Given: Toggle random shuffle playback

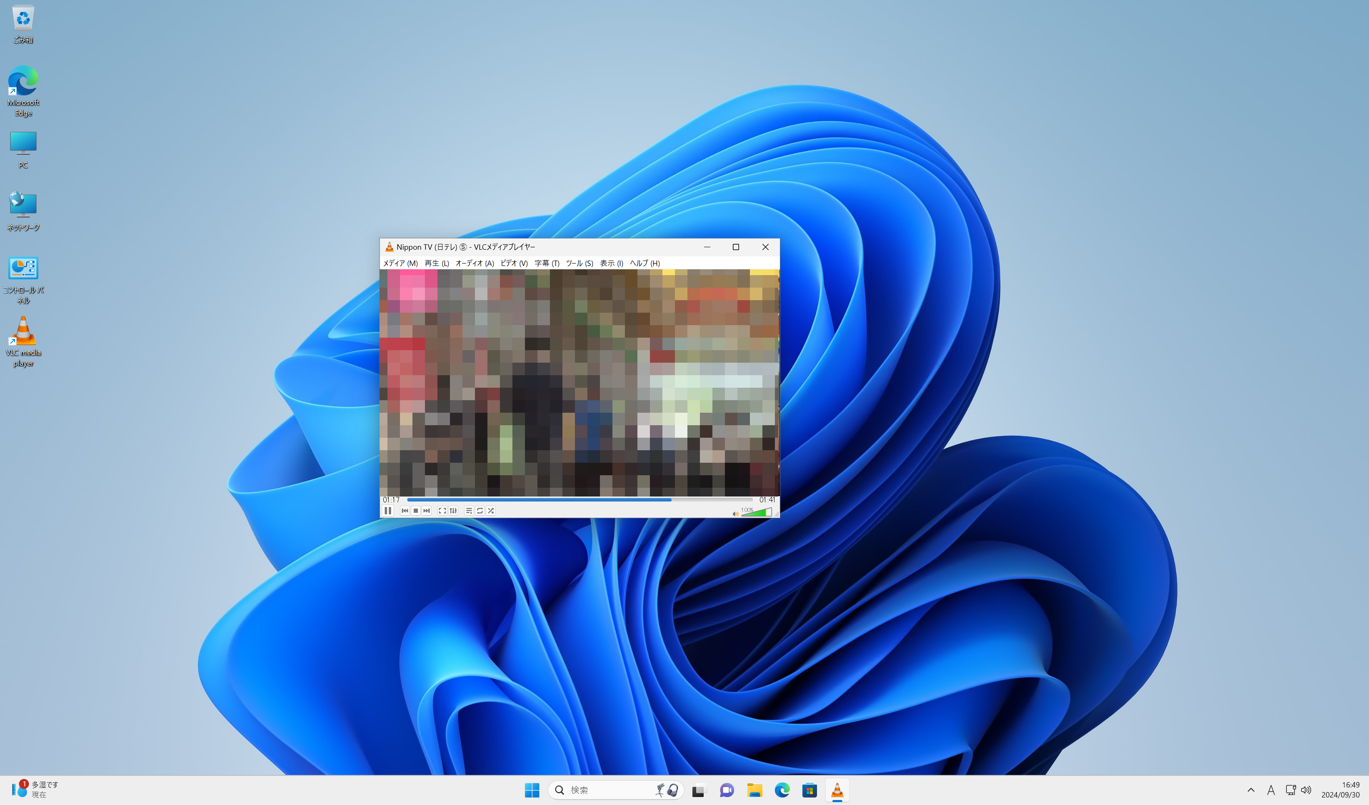Looking at the screenshot, I should click(491, 511).
